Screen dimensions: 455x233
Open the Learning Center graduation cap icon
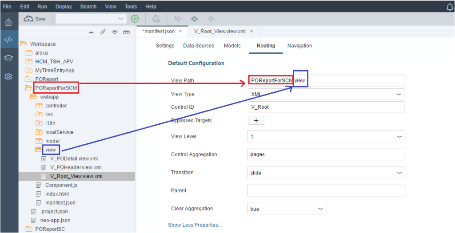[x=9, y=58]
